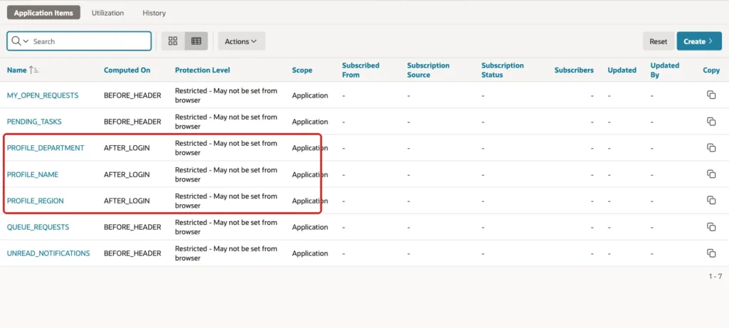Switch to icon grid view
Viewport: 729px width, 328px height.
click(173, 41)
